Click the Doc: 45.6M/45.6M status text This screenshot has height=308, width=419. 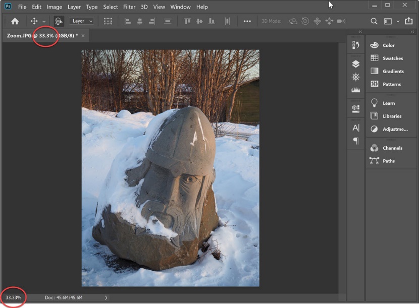[64, 297]
